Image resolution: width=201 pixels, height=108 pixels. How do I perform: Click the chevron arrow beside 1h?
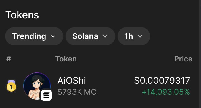140,36
